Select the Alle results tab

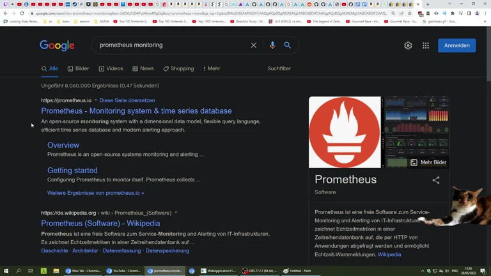pos(50,68)
